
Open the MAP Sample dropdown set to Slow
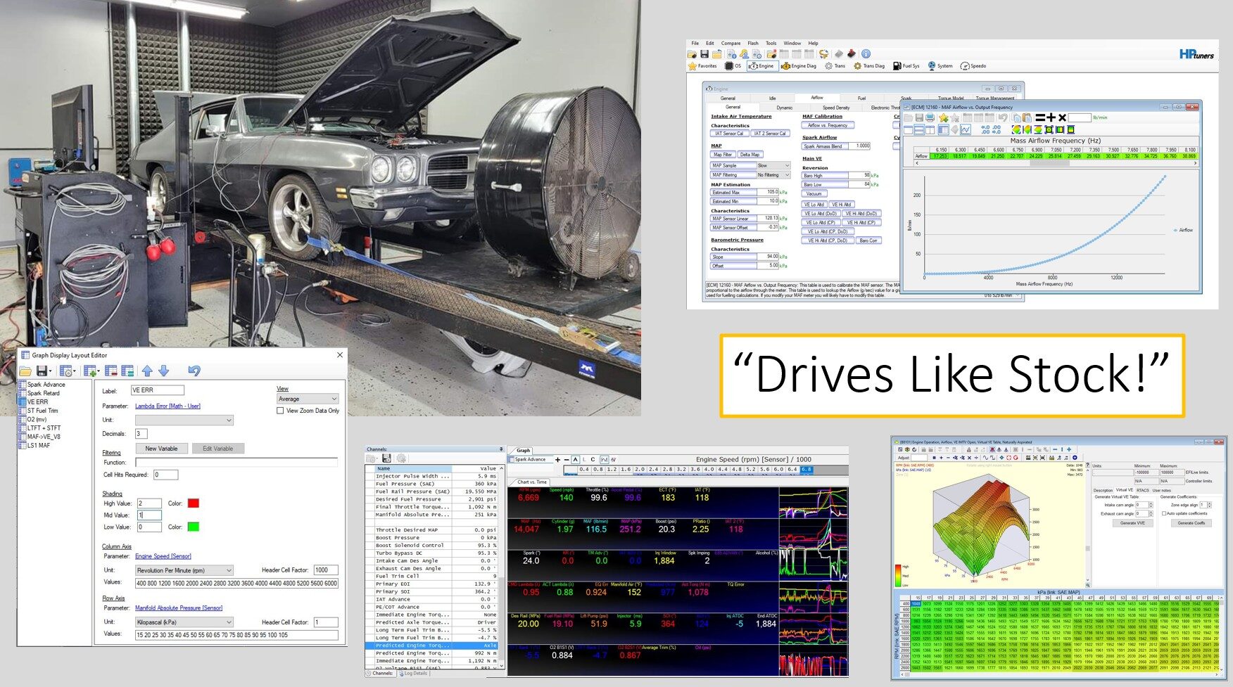pos(773,166)
